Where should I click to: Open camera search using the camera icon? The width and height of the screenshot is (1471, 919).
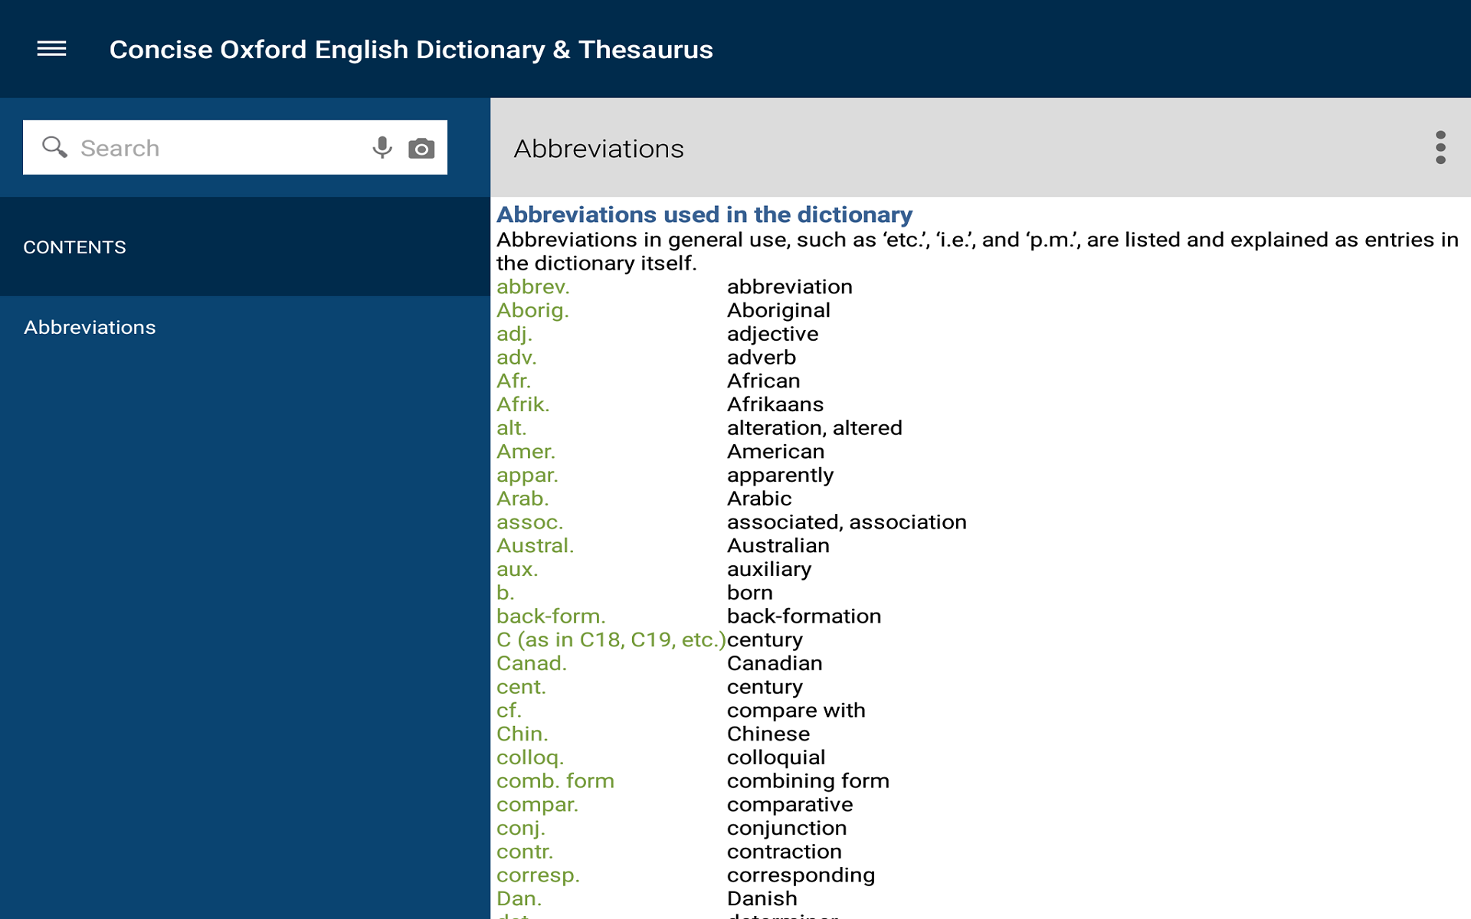421,147
